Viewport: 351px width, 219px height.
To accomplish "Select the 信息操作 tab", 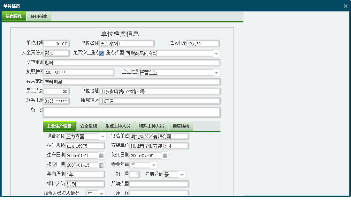I will [14, 16].
